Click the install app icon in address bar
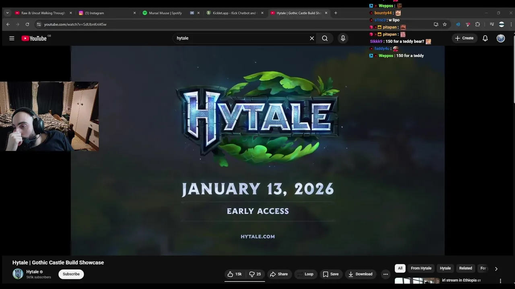Screen dimensions: 515x289 436,24
